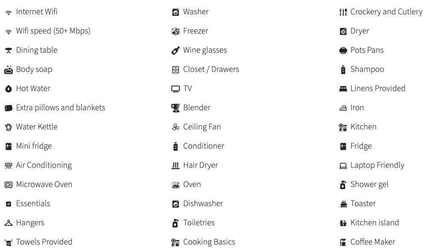This screenshot has width=427, height=252.
Task: Click the Ceiling Fan icon
Action: 175,127
